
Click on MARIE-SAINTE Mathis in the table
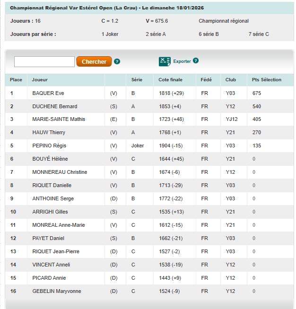point(59,119)
